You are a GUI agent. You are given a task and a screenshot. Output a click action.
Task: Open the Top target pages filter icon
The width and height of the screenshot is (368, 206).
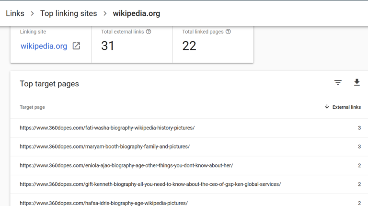click(x=338, y=82)
